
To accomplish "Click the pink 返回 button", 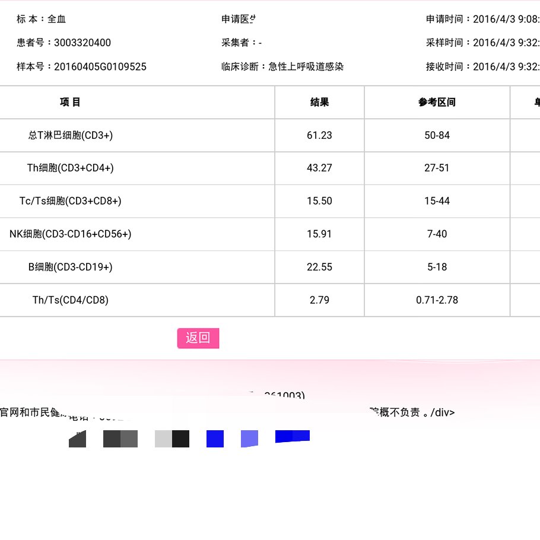I will tap(198, 338).
